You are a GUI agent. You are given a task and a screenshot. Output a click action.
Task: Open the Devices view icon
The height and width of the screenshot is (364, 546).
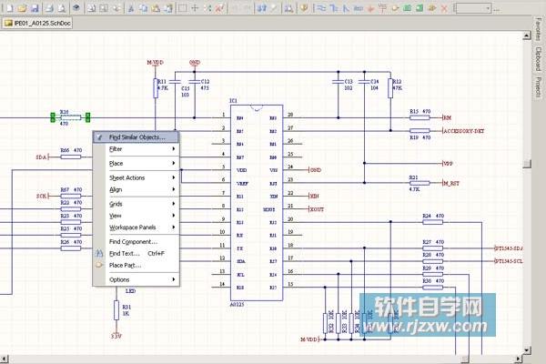pyautogui.click(x=76, y=7)
